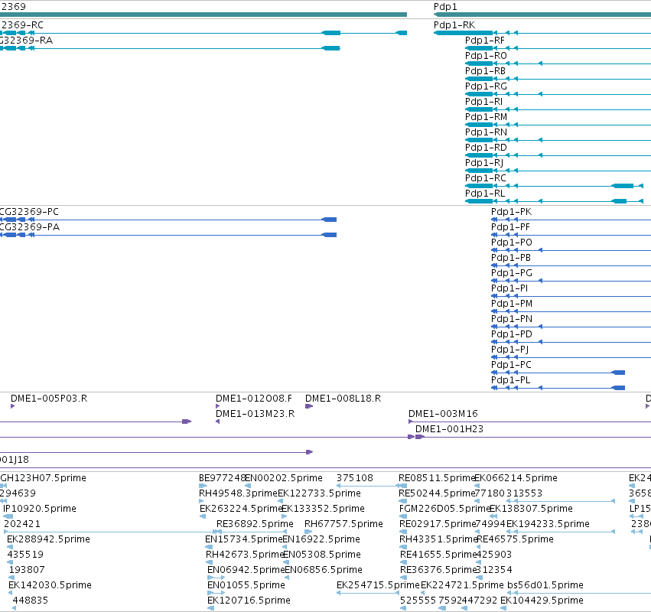The height and width of the screenshot is (612, 651).
Task: Click the DME1-003M16 clone label
Action: tap(443, 414)
